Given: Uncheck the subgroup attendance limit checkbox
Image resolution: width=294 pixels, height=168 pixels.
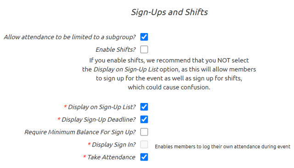Looking at the screenshot, I should point(144,37).
